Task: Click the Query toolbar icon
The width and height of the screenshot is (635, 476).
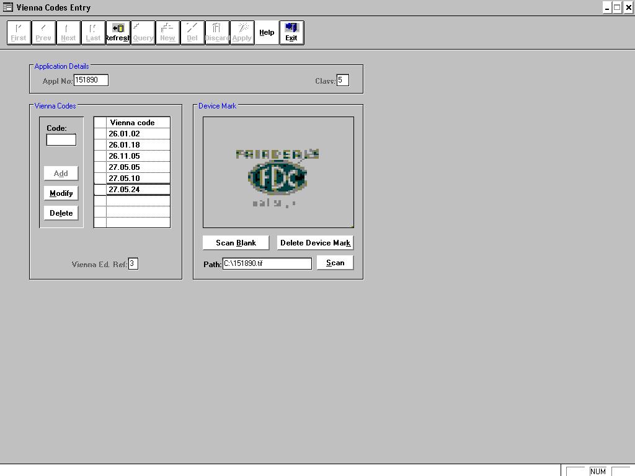Action: coord(143,32)
